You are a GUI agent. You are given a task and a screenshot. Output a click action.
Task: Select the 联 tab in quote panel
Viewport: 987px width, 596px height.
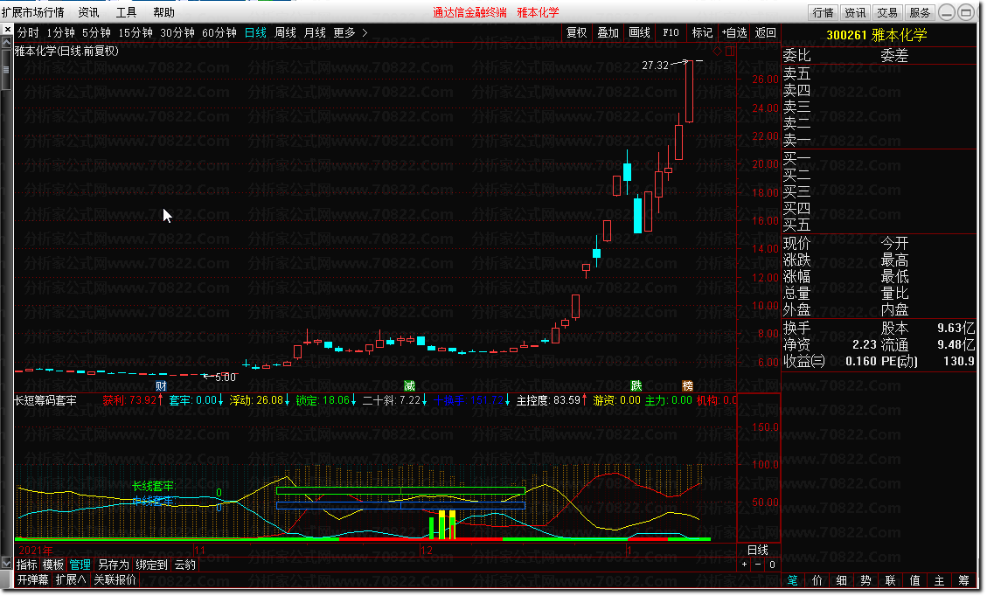coord(891,580)
